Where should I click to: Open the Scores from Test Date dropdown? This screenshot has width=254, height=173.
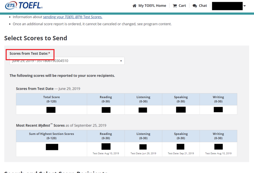click(x=67, y=61)
